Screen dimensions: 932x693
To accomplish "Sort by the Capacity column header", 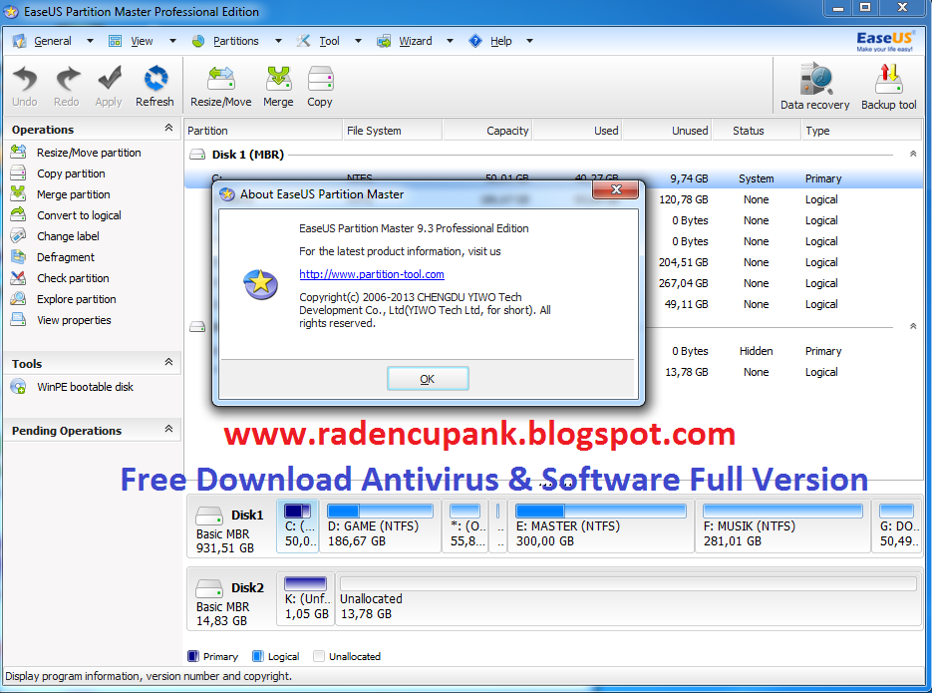I will tap(487, 131).
